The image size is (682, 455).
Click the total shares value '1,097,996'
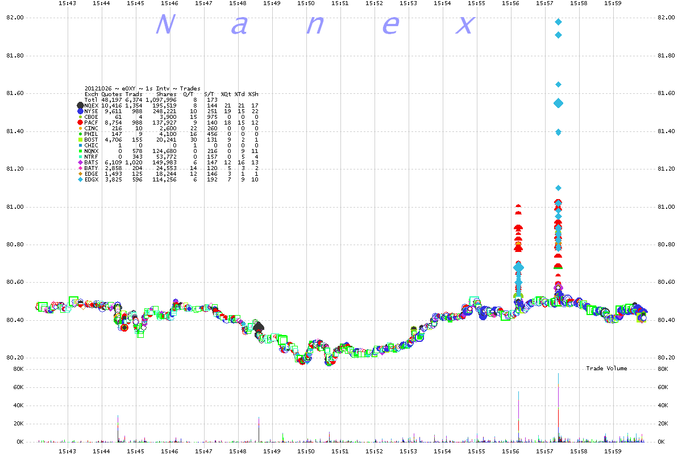pos(161,100)
